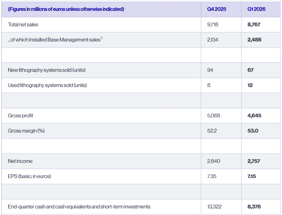
Task: Select the used systems value 12
Action: click(250, 85)
